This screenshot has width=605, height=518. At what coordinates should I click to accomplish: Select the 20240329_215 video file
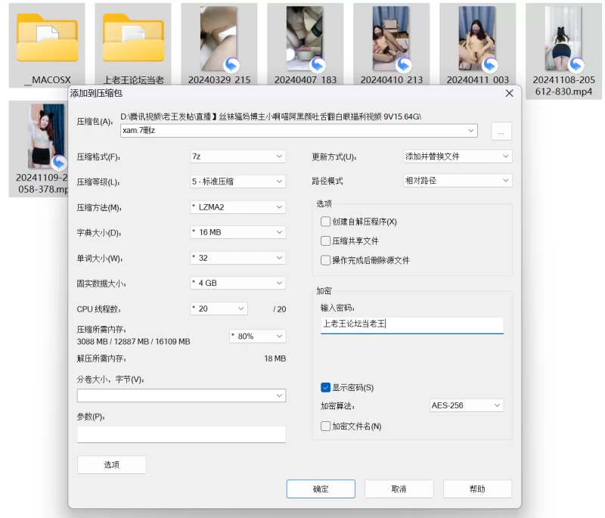pos(219,39)
